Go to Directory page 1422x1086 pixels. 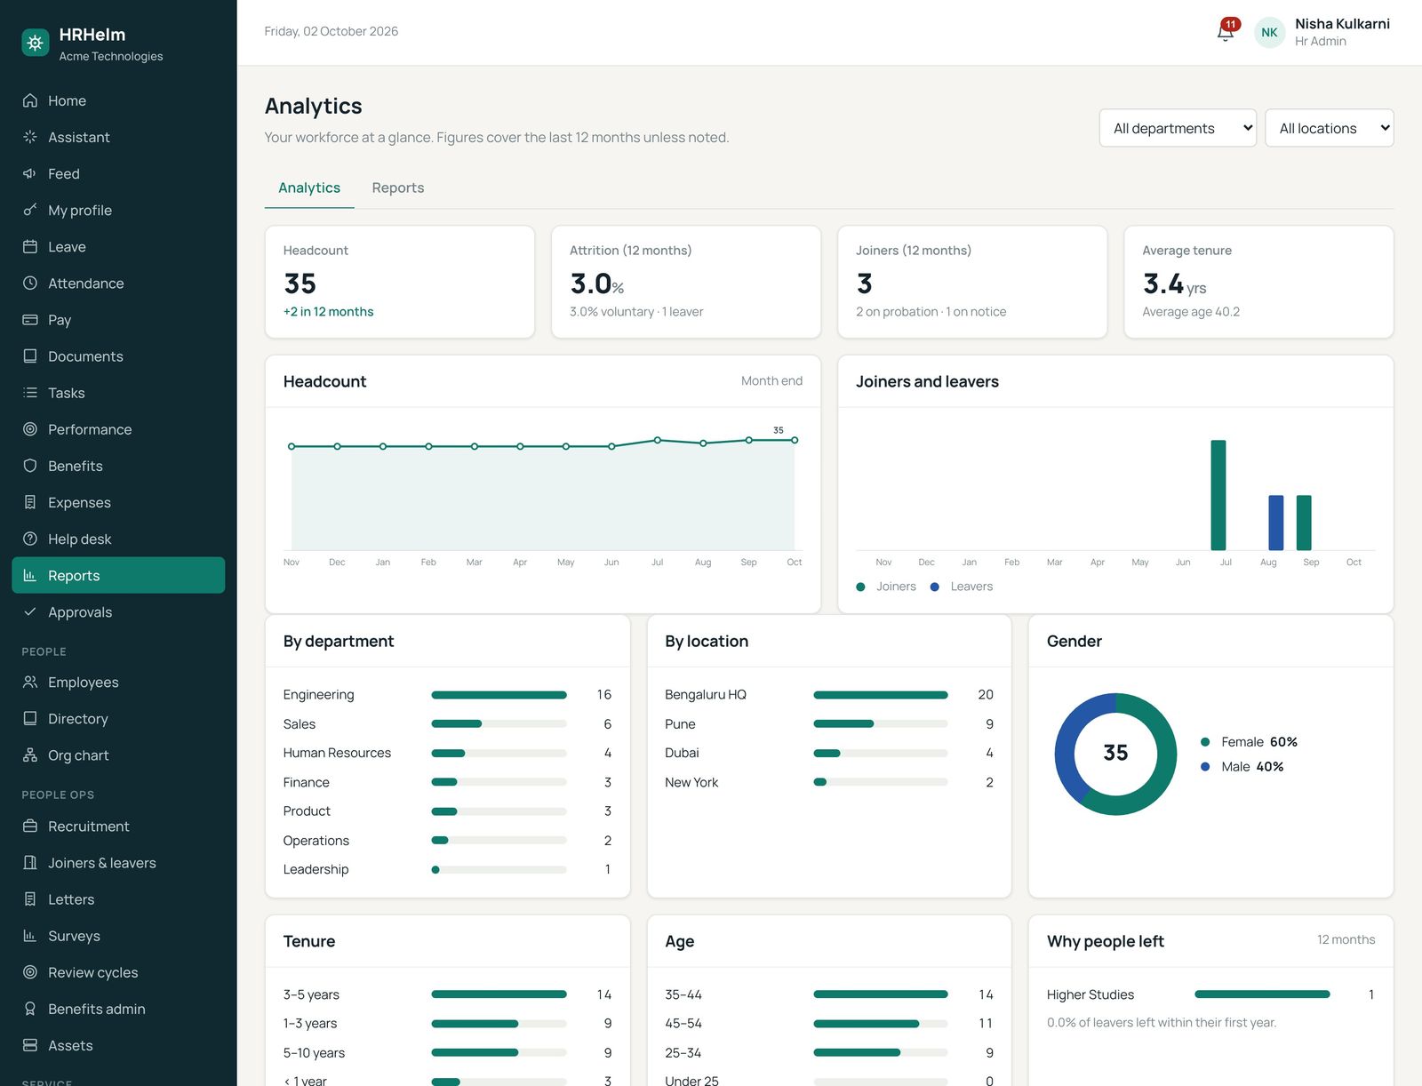pyautogui.click(x=118, y=718)
